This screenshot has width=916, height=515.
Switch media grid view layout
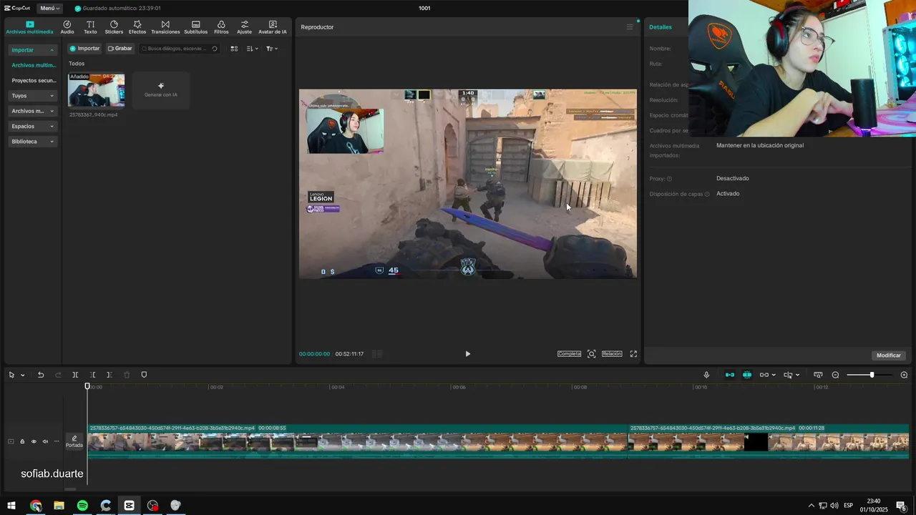tap(234, 49)
